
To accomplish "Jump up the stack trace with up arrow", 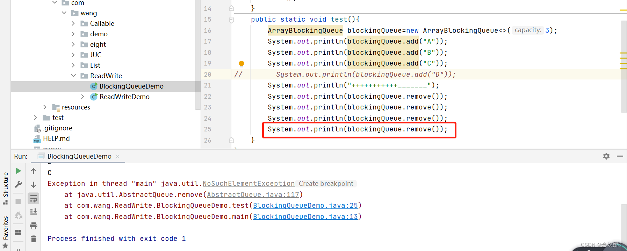I will [x=34, y=171].
